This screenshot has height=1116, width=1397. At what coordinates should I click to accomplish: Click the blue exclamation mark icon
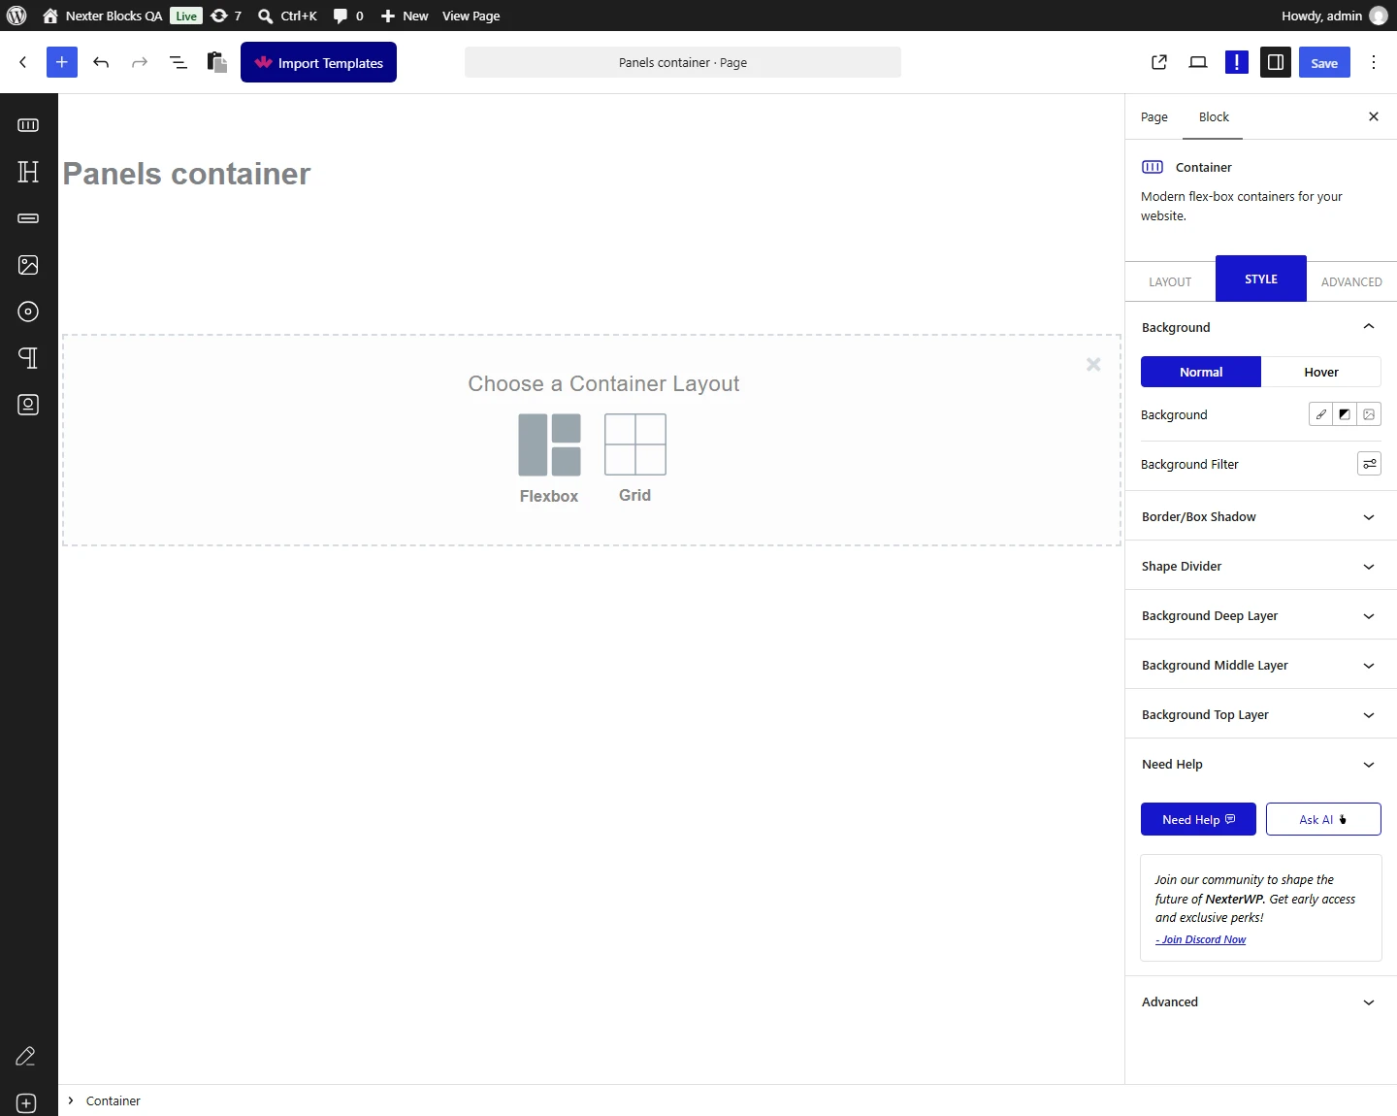pos(1237,62)
